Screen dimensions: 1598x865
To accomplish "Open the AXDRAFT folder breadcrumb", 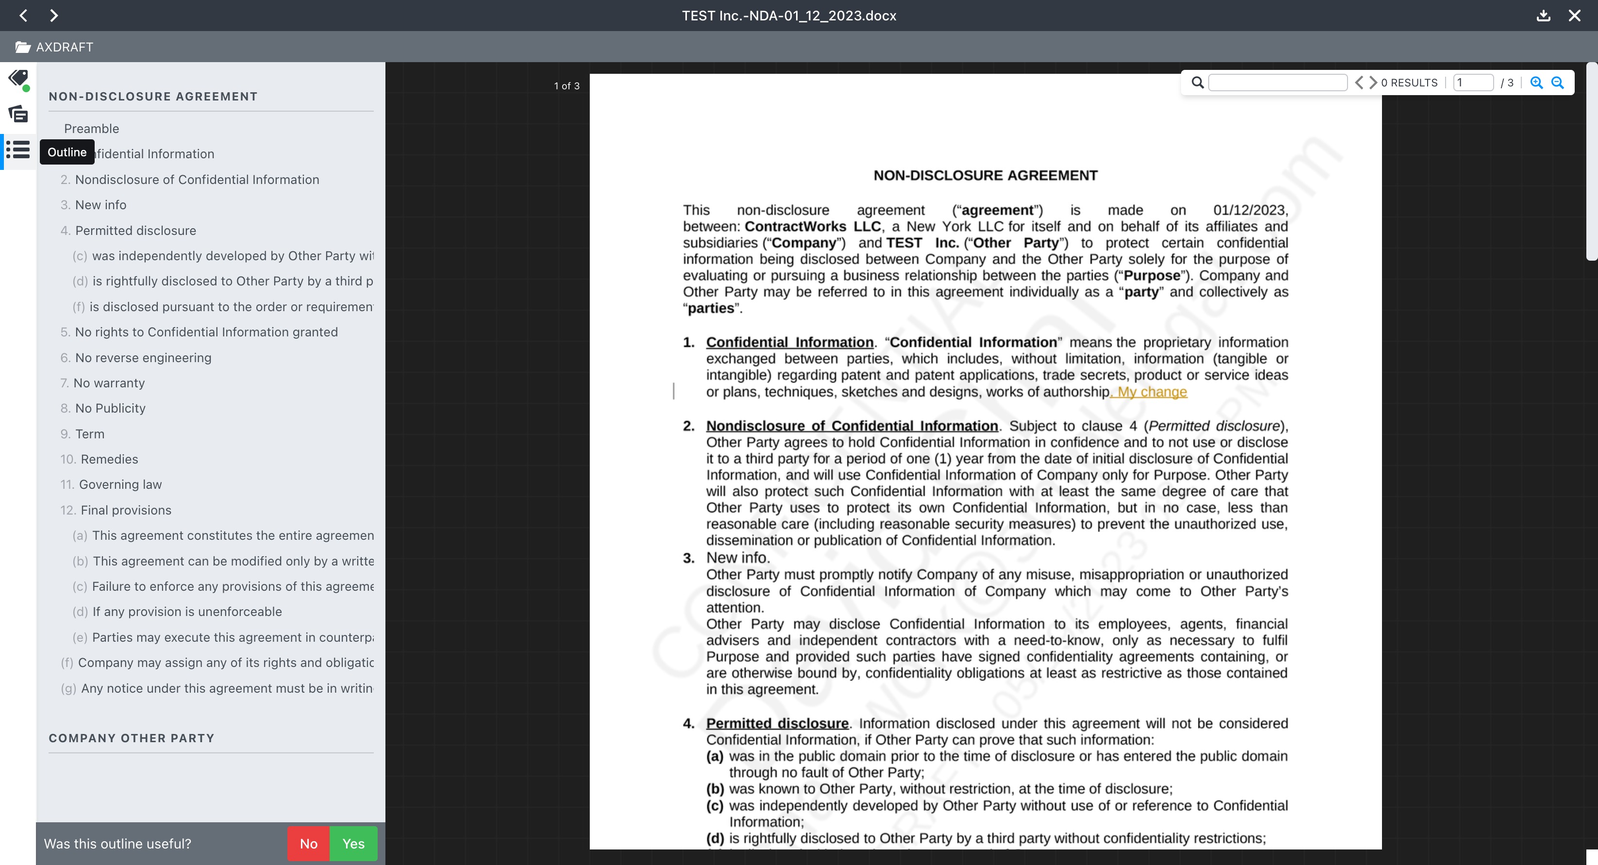I will coord(54,47).
